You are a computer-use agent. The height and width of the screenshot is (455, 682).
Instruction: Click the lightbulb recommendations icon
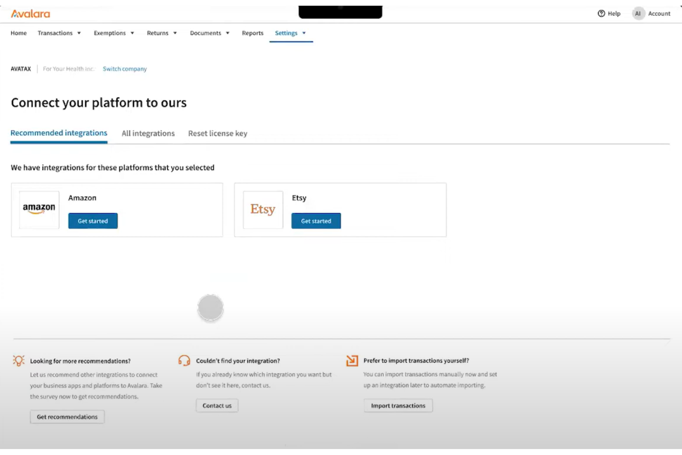19,361
